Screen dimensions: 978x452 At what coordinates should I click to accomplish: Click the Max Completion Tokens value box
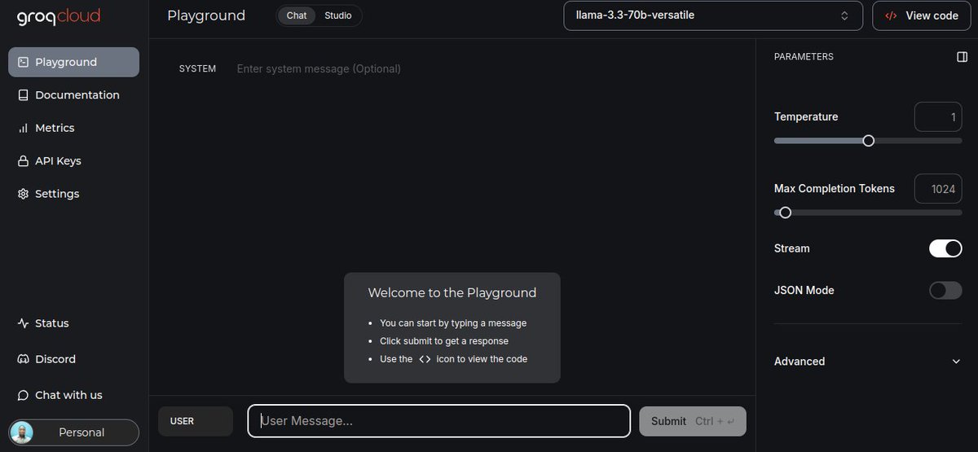[938, 189]
